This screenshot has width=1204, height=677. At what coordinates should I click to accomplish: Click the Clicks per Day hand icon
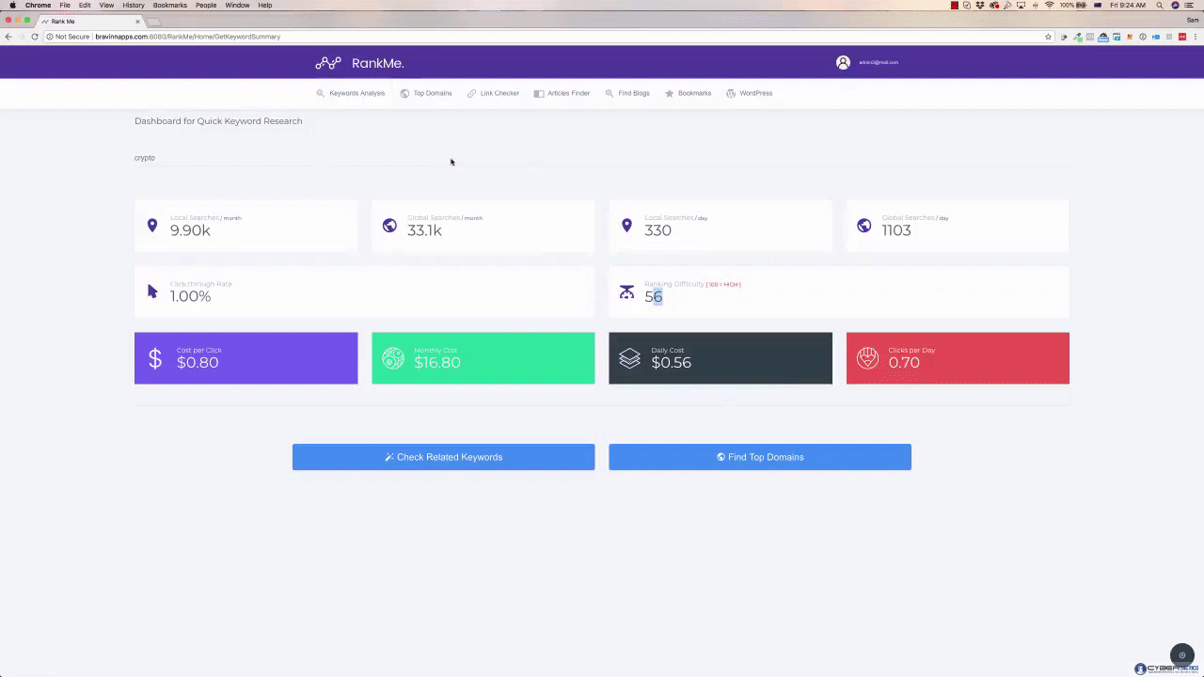pyautogui.click(x=867, y=358)
